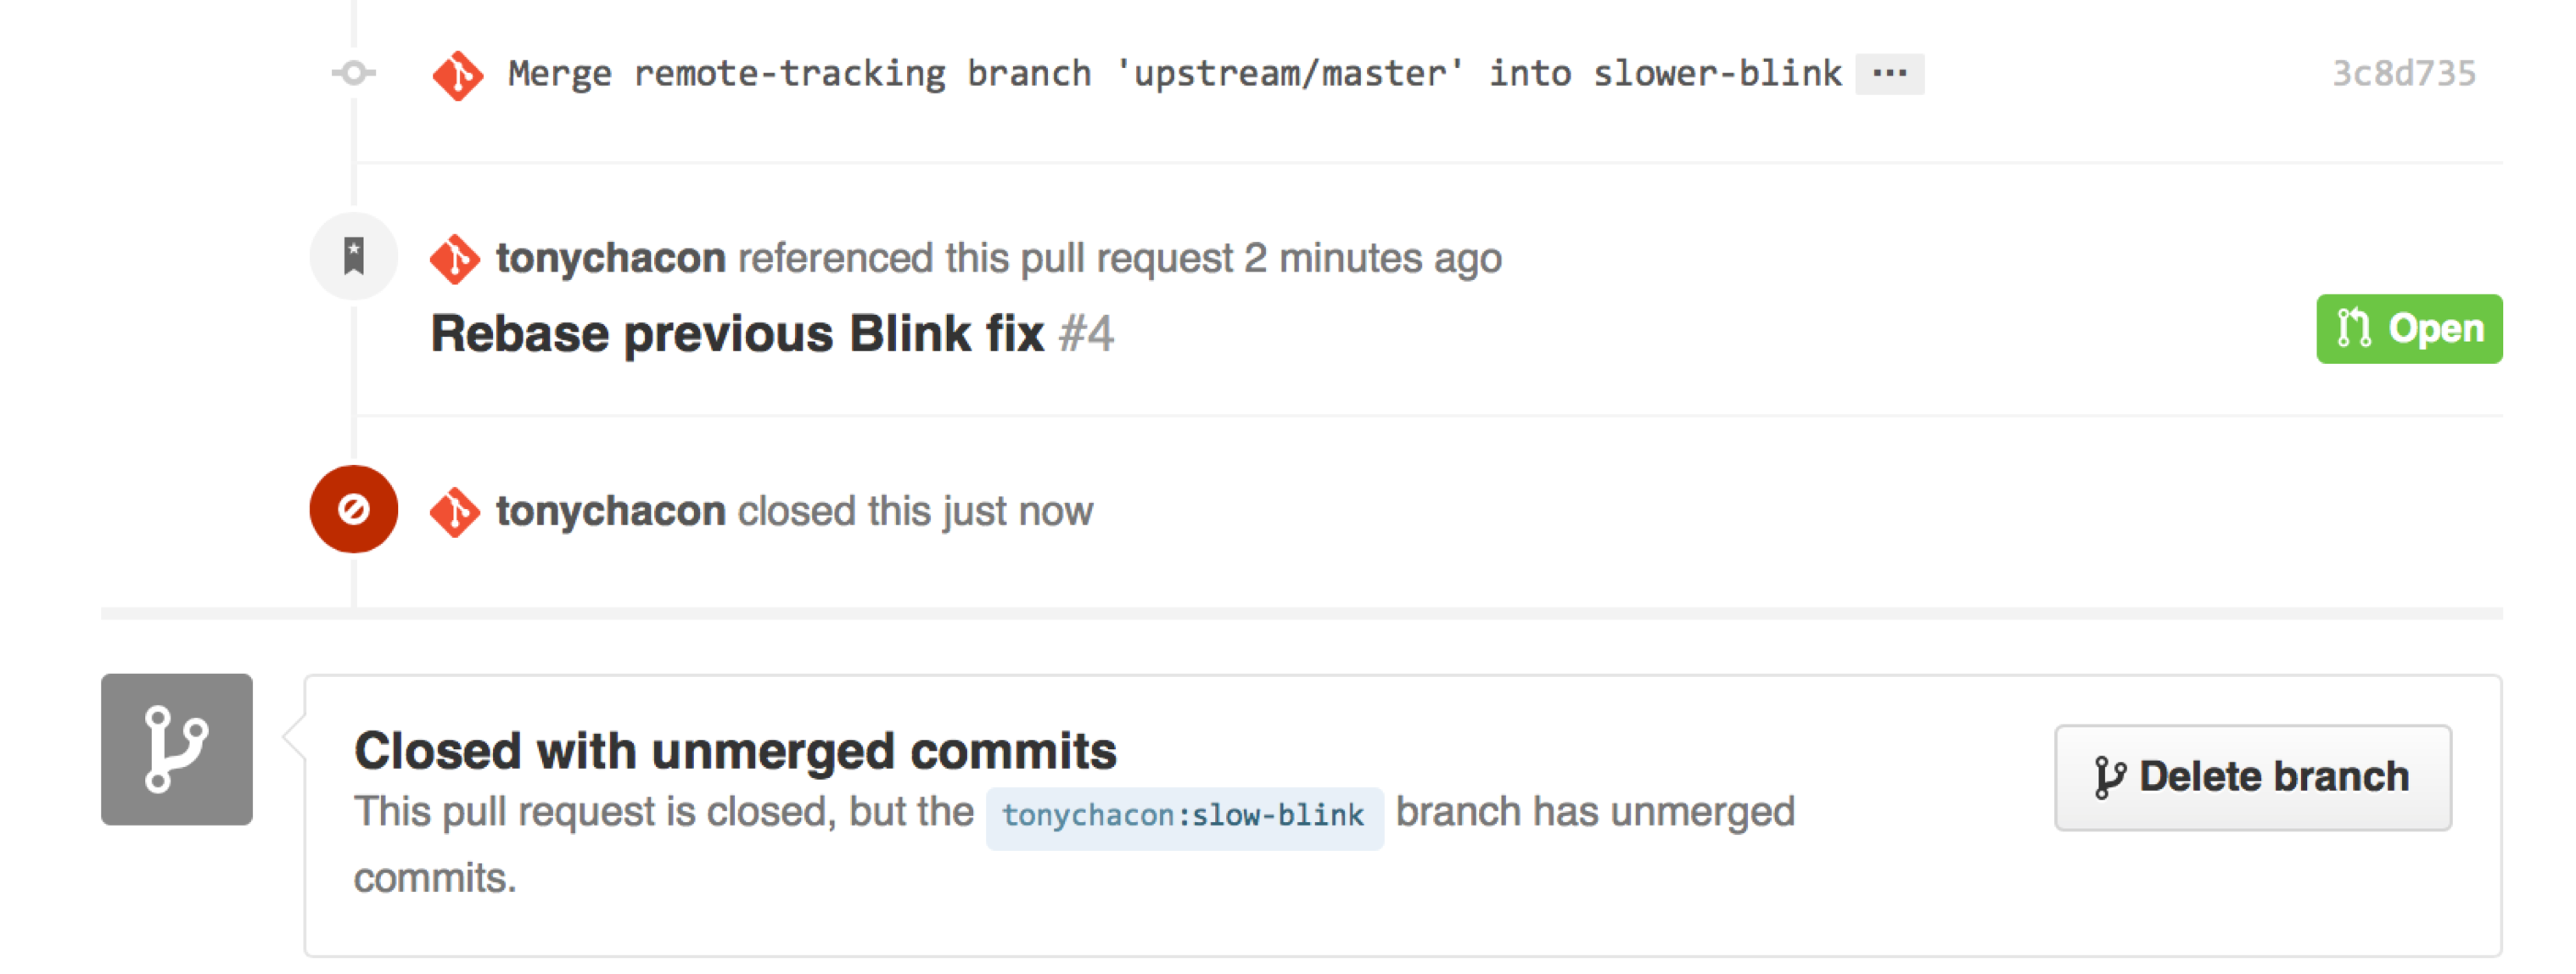
Task: Click the avatar next to 'tonychacon referenced'
Action: [x=455, y=258]
